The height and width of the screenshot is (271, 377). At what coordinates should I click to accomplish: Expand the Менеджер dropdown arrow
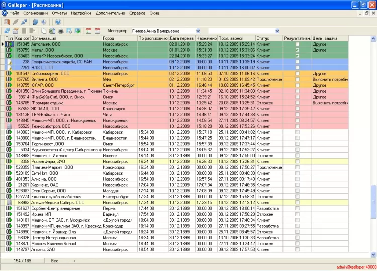pos(198,31)
